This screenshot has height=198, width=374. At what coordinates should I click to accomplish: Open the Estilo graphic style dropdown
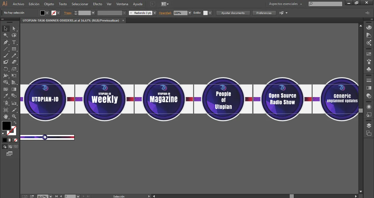(210, 13)
